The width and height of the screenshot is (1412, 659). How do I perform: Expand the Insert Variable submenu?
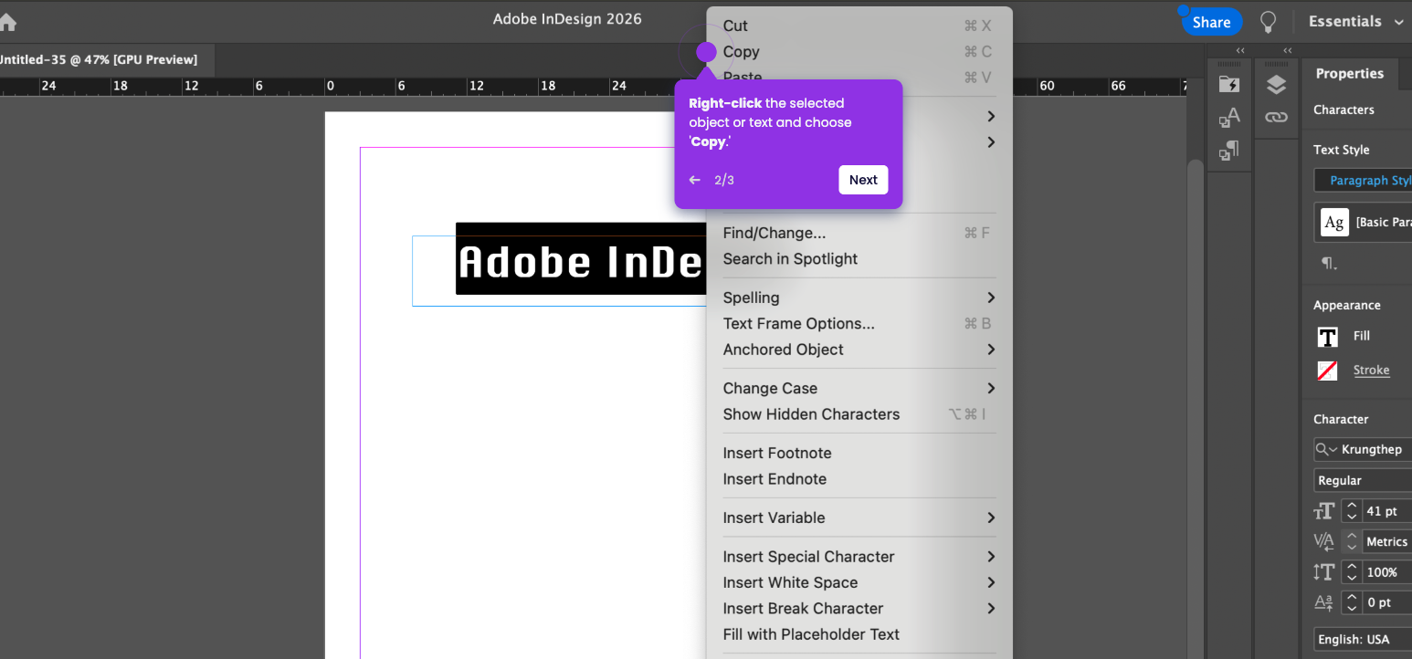[859, 518]
